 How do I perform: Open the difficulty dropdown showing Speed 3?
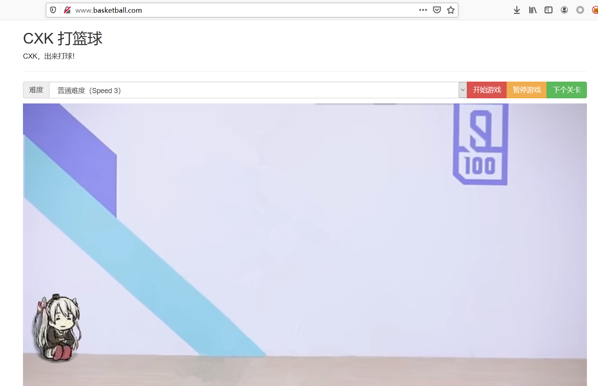pyautogui.click(x=253, y=90)
